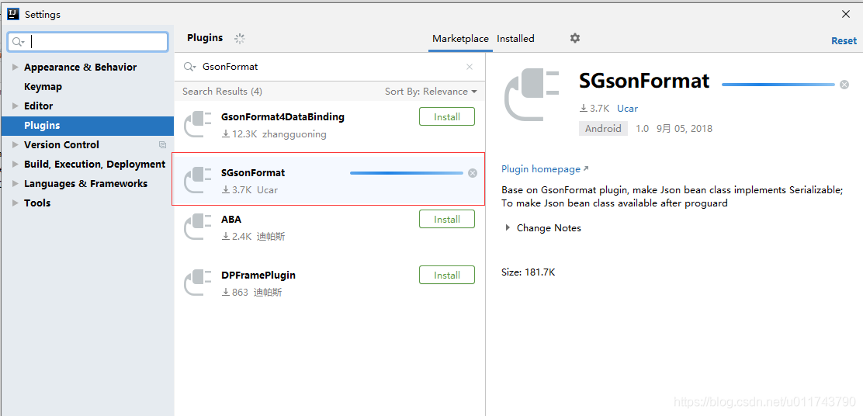The width and height of the screenshot is (863, 416).
Task: Click the version 1.0 text
Action: 643,129
